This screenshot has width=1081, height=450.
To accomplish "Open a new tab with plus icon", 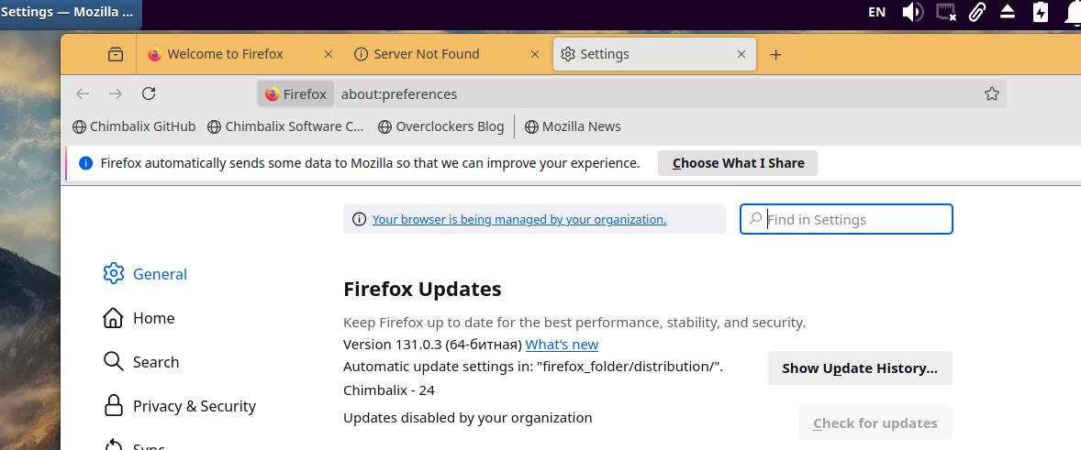I will (x=775, y=54).
